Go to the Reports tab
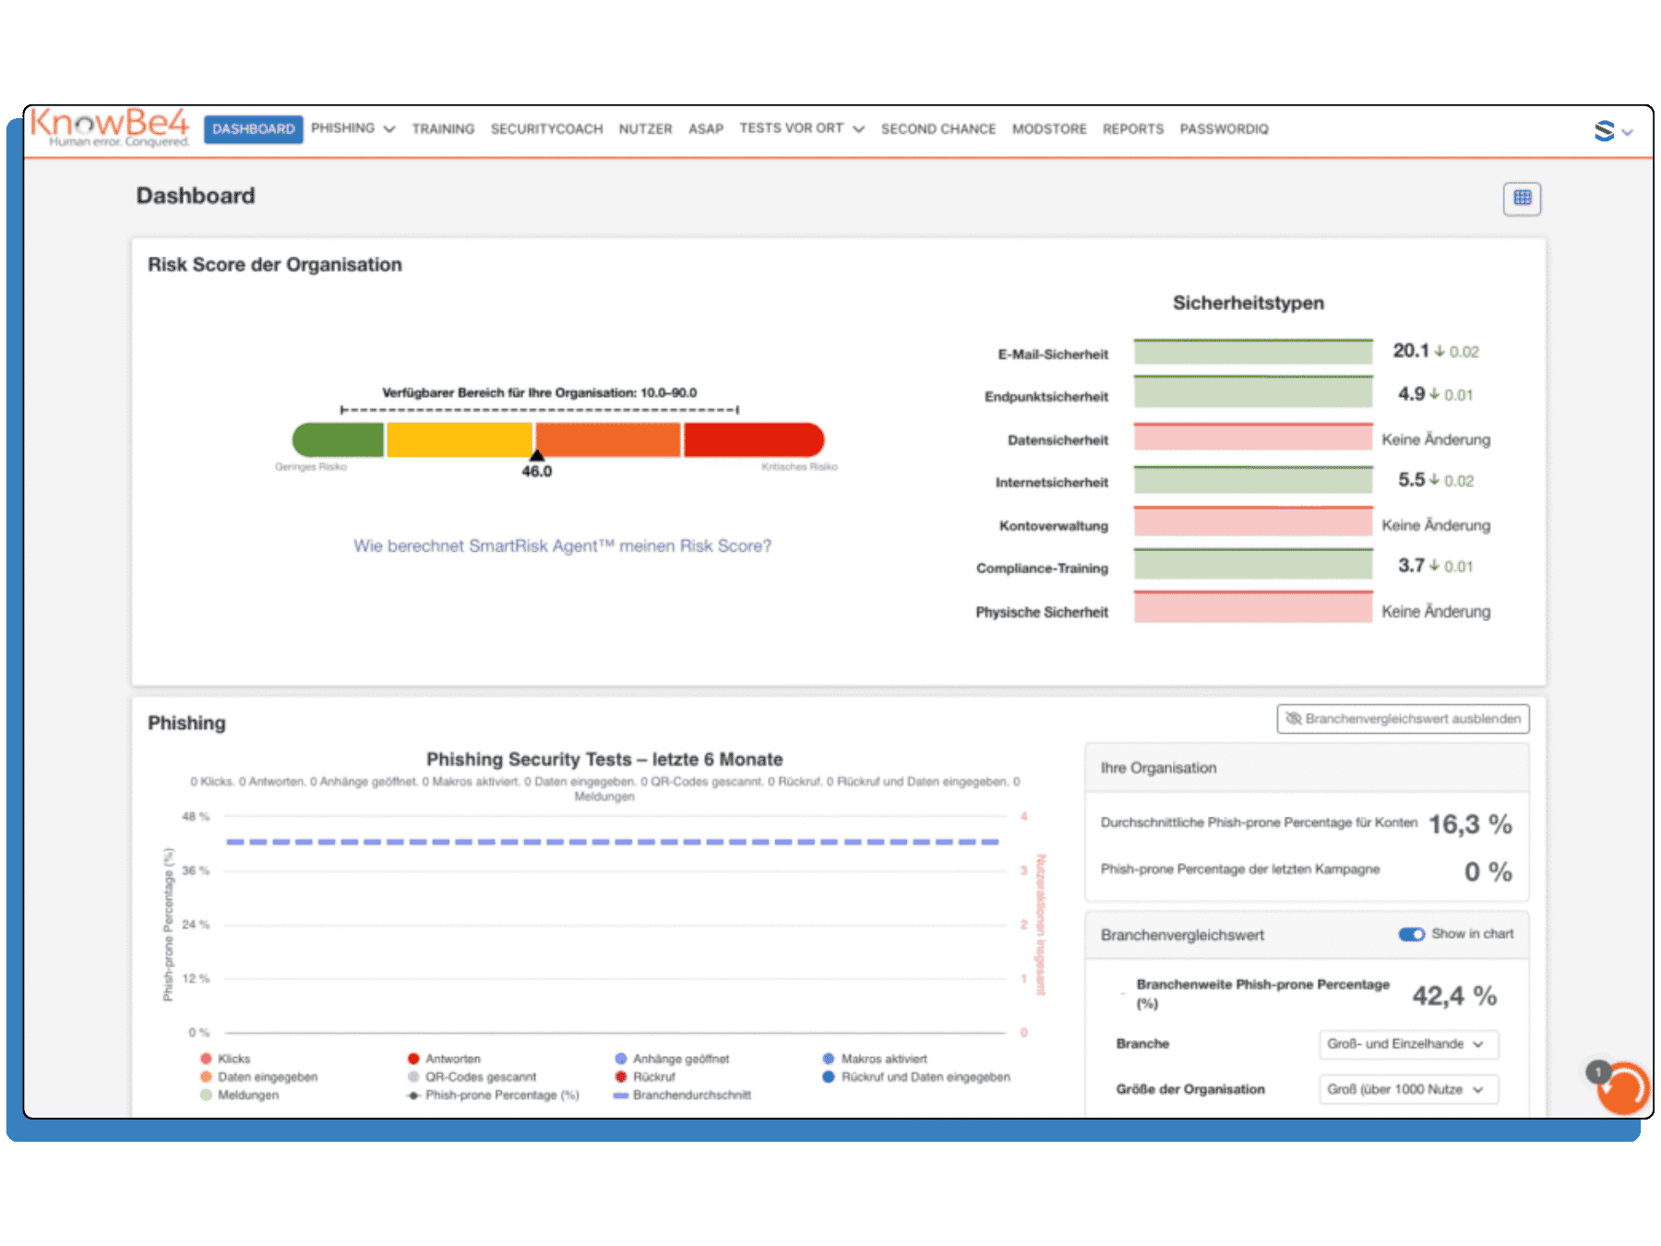 1132,129
